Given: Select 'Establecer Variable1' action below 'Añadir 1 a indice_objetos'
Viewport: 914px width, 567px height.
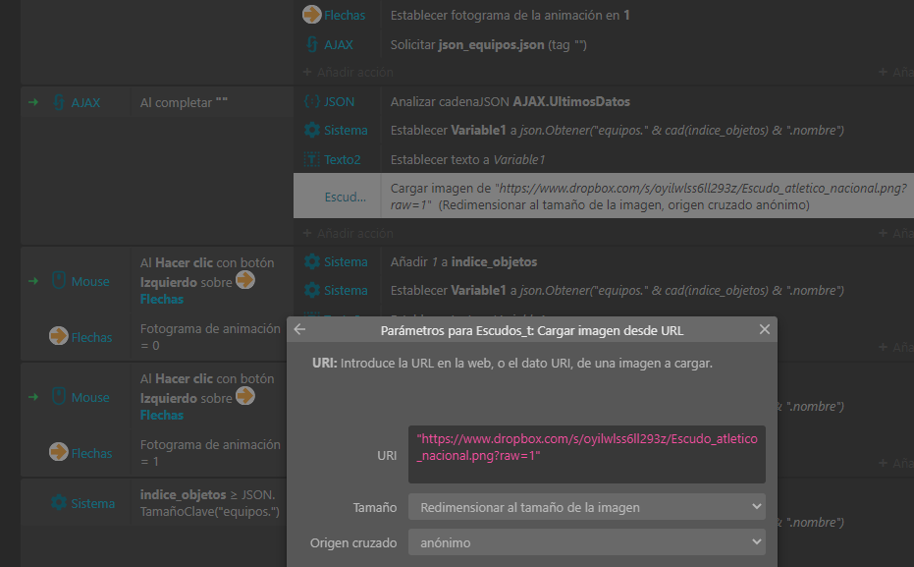Looking at the screenshot, I should coord(618,291).
